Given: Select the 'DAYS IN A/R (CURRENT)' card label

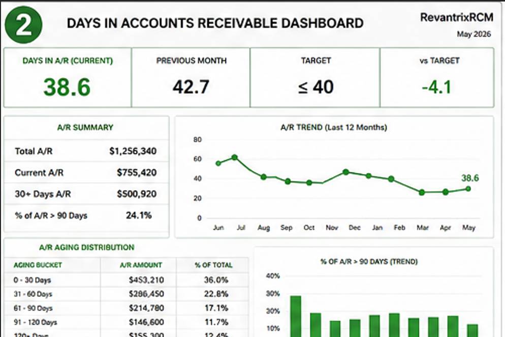Looking at the screenshot, I should point(68,60).
